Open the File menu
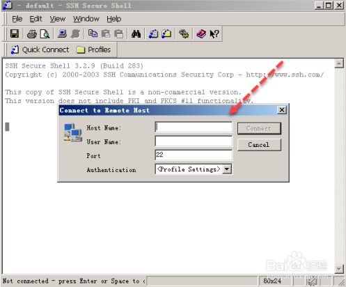Viewport: 346px width, 287px height. click(x=17, y=19)
